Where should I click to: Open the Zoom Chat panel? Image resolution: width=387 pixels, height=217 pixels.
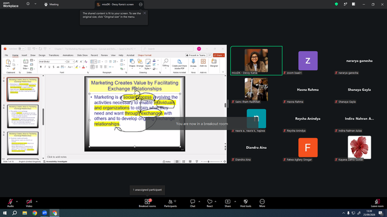click(x=192, y=203)
